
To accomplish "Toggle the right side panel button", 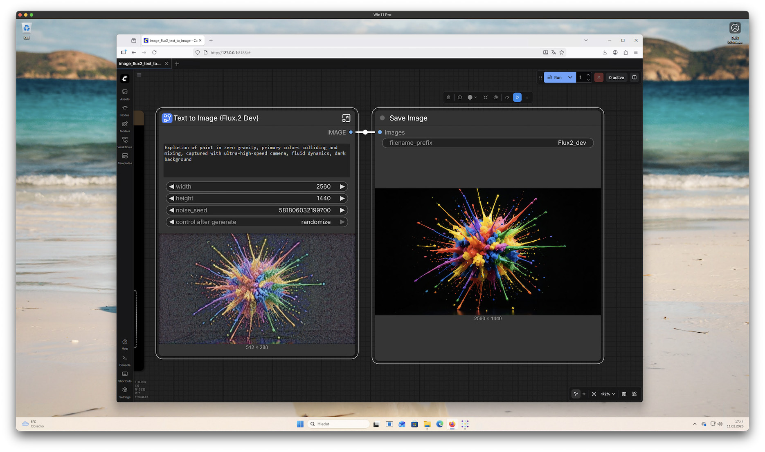I will tap(634, 77).
